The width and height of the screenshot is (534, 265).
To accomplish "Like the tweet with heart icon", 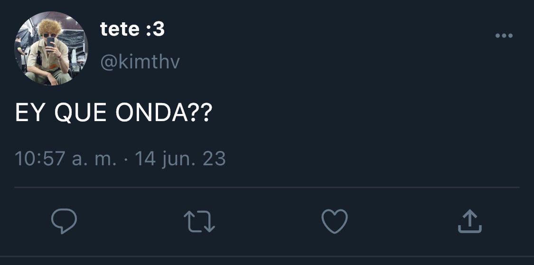I will point(335,221).
